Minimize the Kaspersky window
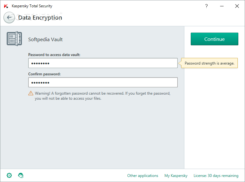Screen dimensions: 245x182 (222, 6)
